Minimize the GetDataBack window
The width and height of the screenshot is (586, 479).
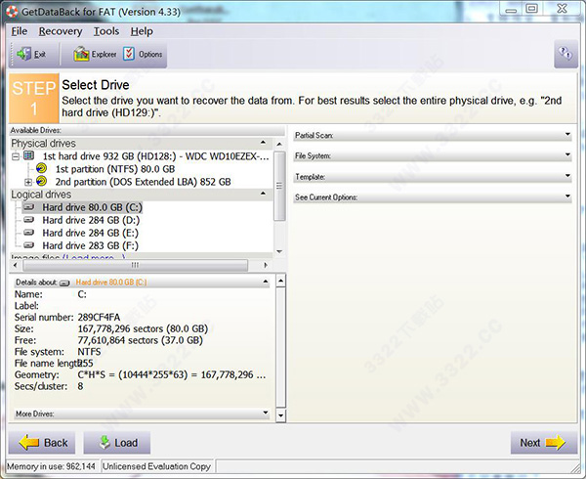[511, 10]
